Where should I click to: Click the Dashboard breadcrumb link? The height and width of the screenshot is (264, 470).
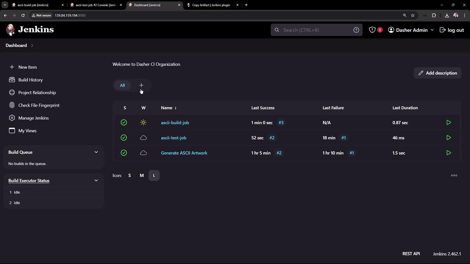click(x=16, y=45)
